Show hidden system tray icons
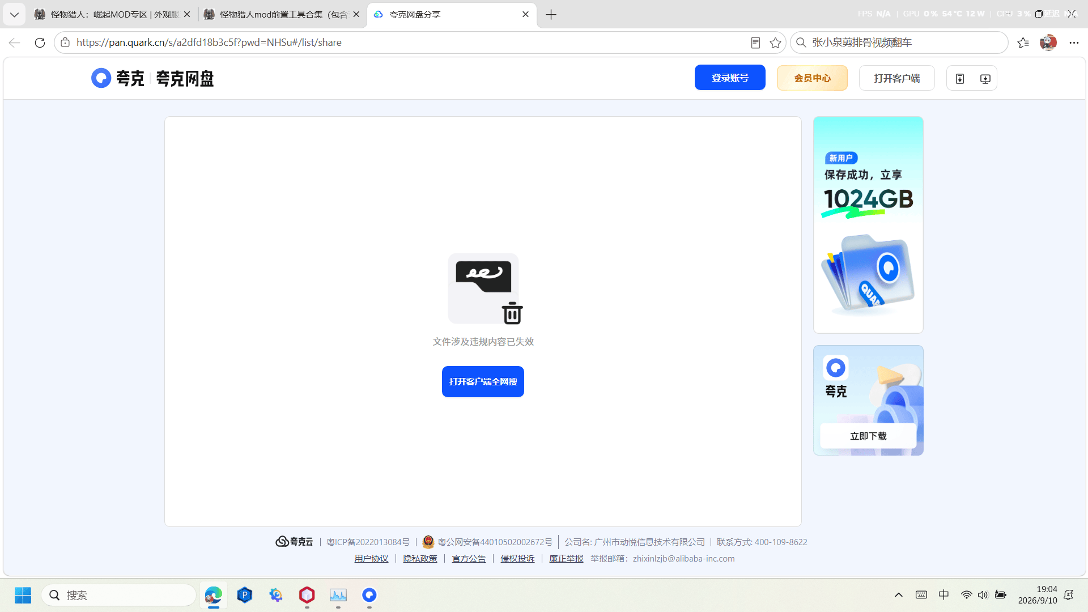Image resolution: width=1088 pixels, height=612 pixels. 899,595
